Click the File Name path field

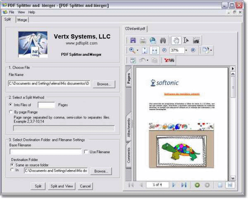click(x=49, y=83)
